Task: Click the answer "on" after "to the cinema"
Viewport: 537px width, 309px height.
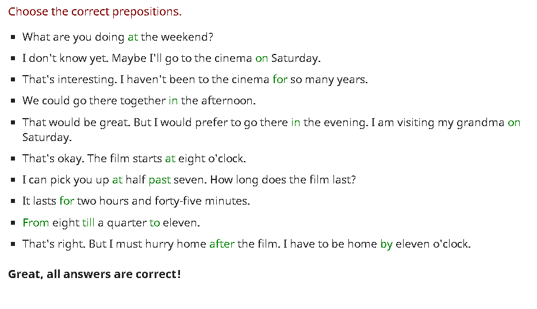Action: click(262, 58)
